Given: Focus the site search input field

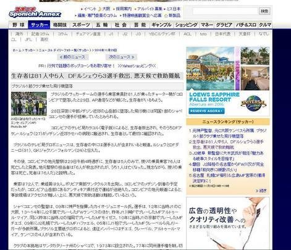Looking at the screenshot, I should pyautogui.click(x=225, y=11).
